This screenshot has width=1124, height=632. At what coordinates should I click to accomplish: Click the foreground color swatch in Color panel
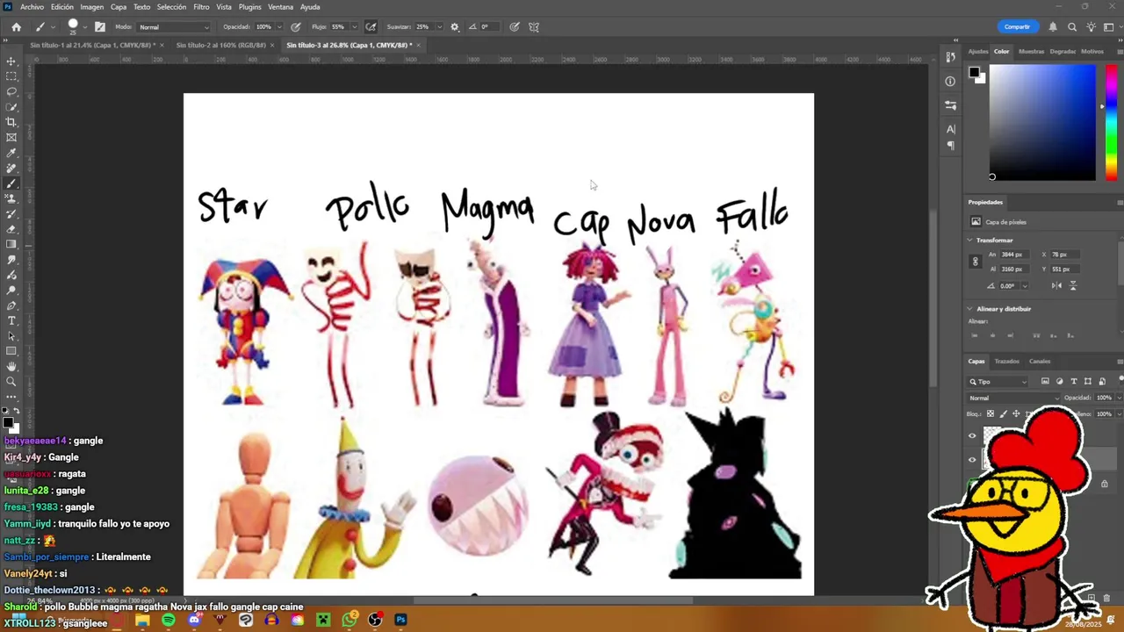point(974,73)
